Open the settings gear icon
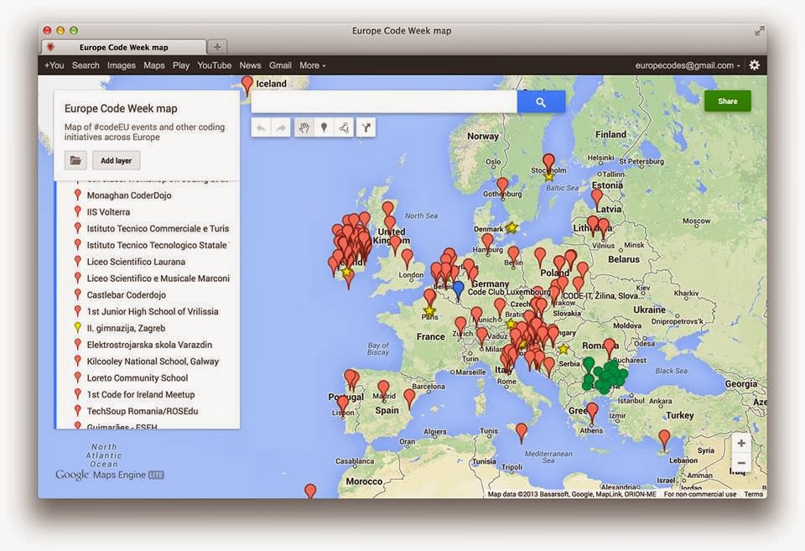The width and height of the screenshot is (805, 551). (754, 65)
